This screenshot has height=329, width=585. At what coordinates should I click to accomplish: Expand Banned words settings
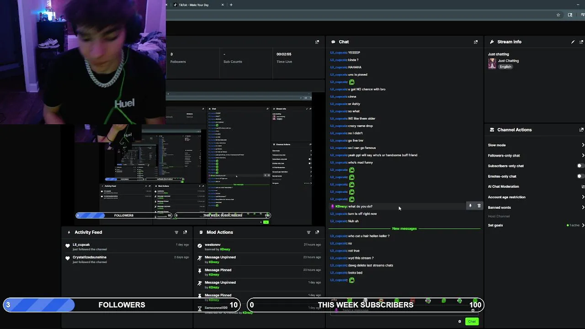tap(583, 207)
